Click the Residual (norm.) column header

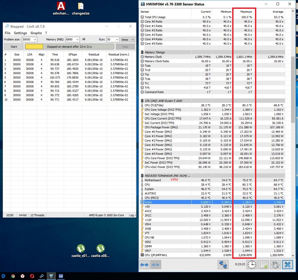[x=119, y=54]
